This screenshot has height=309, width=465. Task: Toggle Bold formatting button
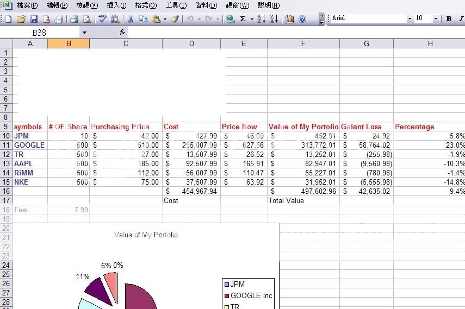click(x=449, y=18)
